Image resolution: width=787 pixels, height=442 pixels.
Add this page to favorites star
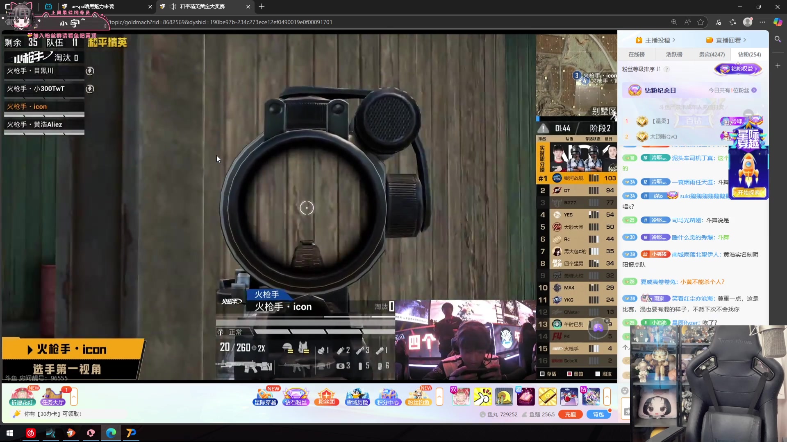click(701, 22)
